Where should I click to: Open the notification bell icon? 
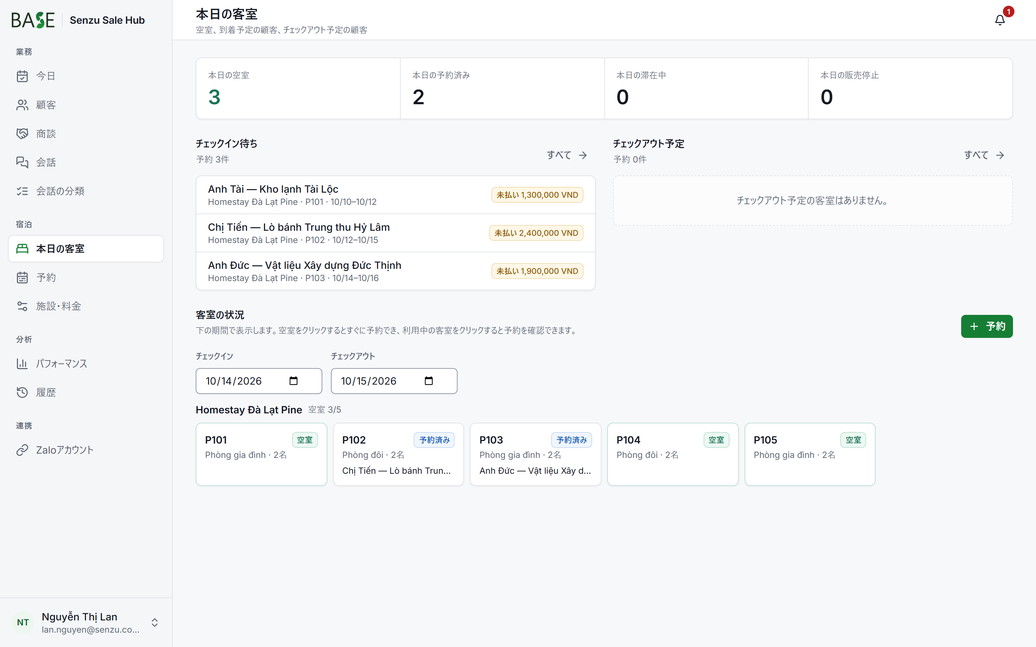tap(1000, 20)
